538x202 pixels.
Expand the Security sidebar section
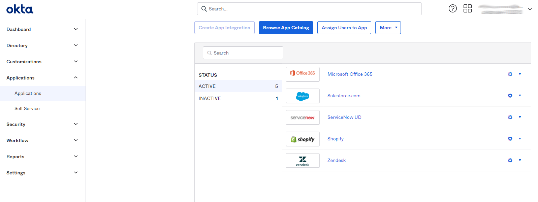42,124
